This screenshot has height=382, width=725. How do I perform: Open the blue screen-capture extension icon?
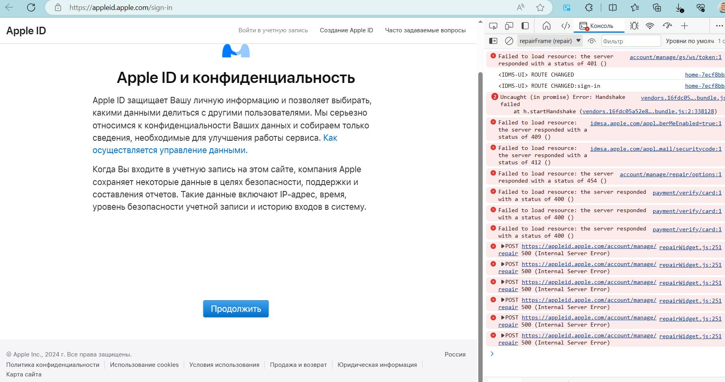coord(566,8)
